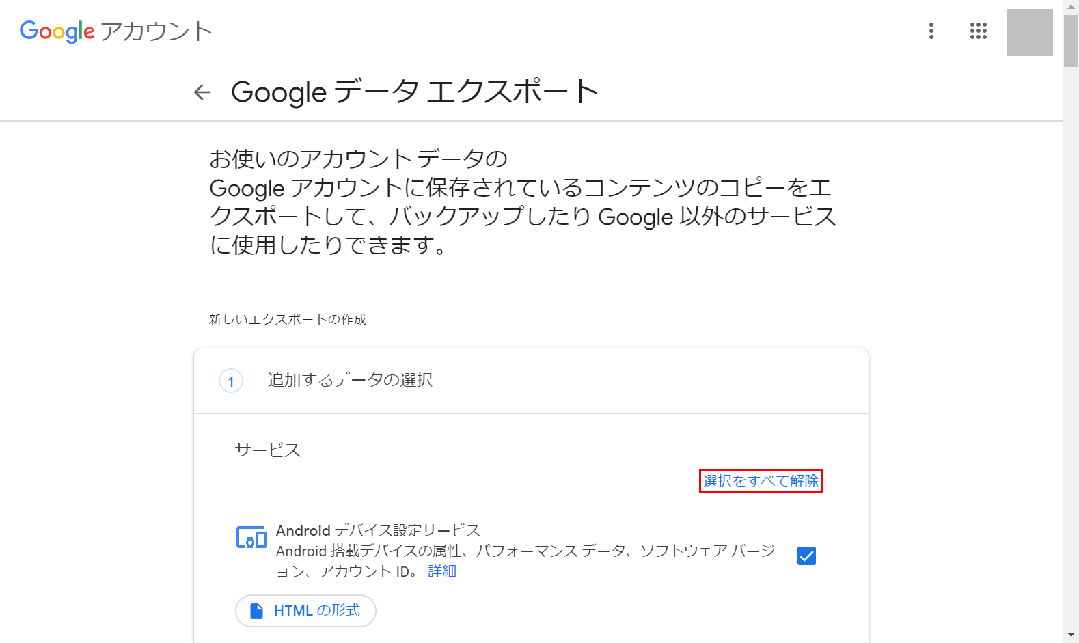Click the scrollbar down arrow

[x=1071, y=635]
